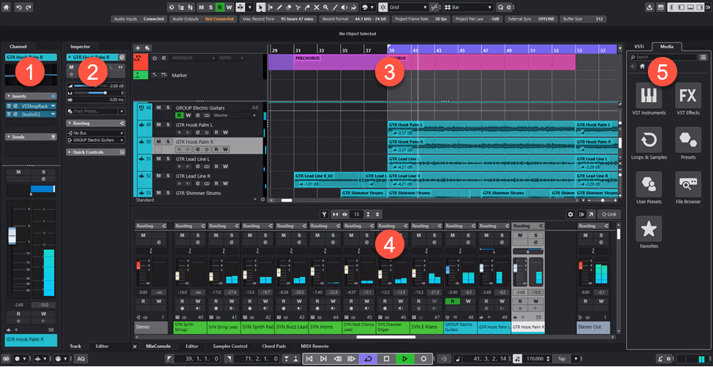This screenshot has height=367, width=713.
Task: Click Go to Previous Marker transport button
Action: (309, 359)
